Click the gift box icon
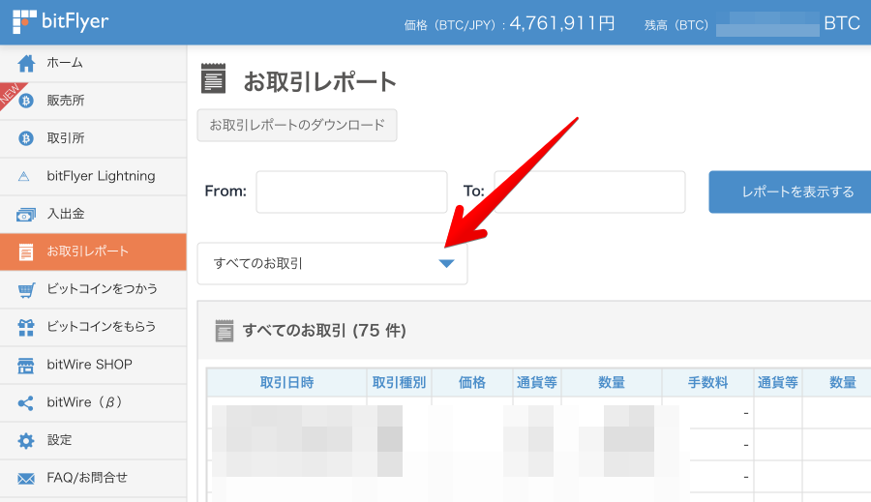Image resolution: width=871 pixels, height=502 pixels. coord(25,328)
